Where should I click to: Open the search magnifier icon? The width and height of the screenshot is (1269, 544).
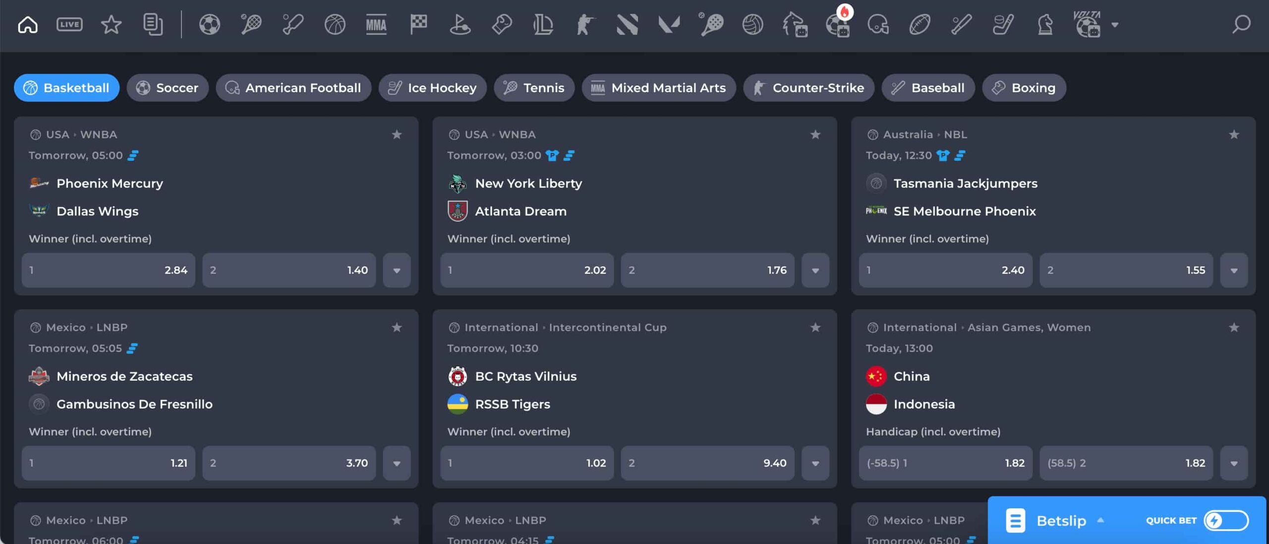click(x=1241, y=24)
